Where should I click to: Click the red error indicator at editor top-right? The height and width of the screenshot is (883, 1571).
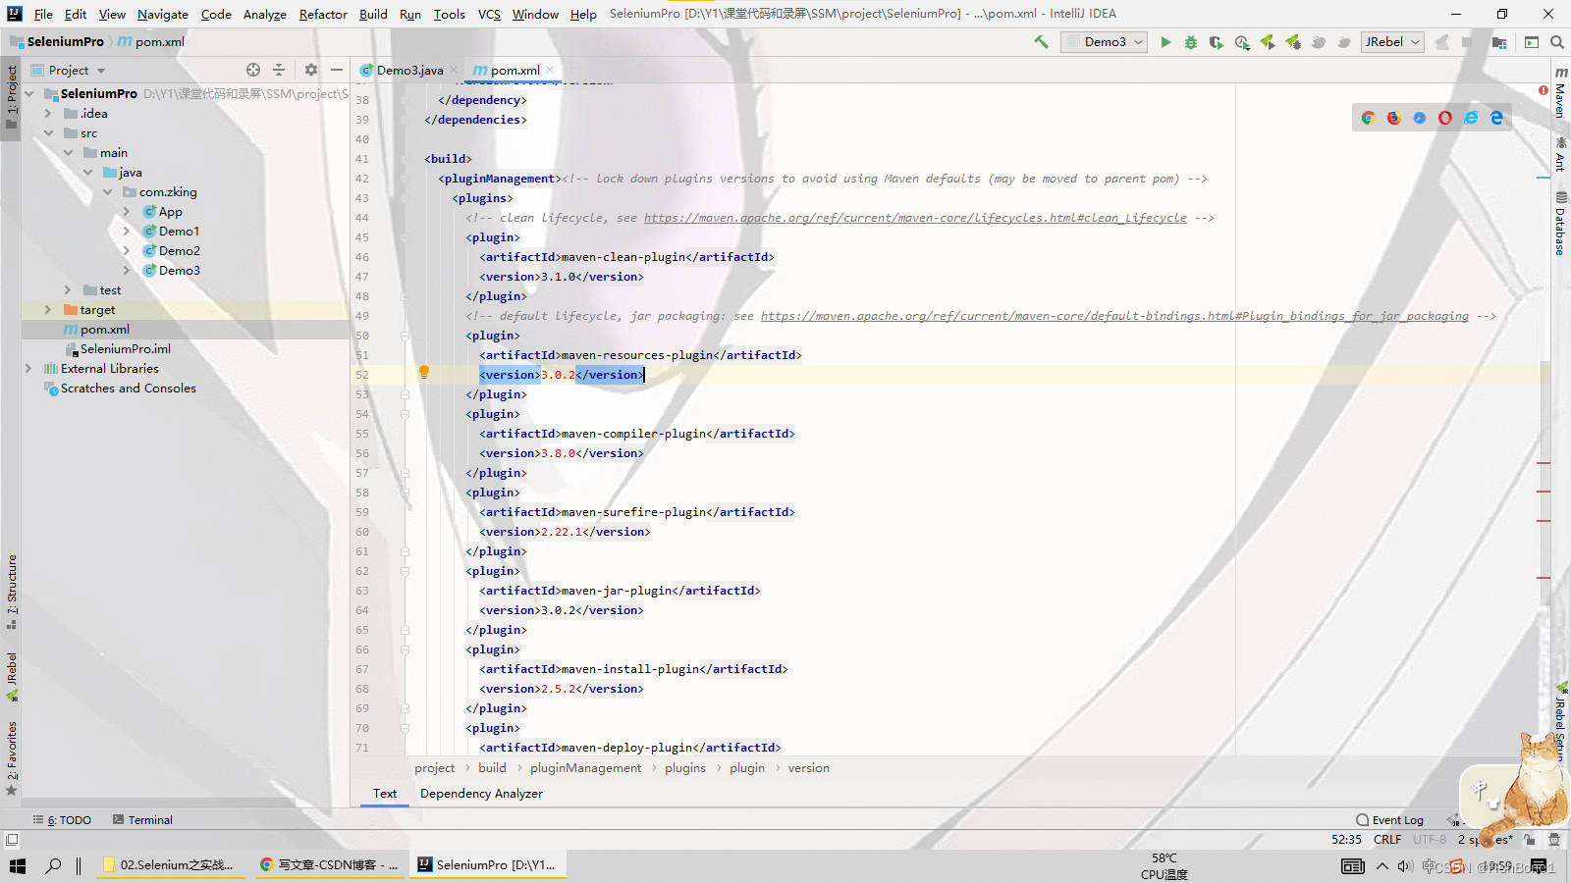click(x=1544, y=90)
